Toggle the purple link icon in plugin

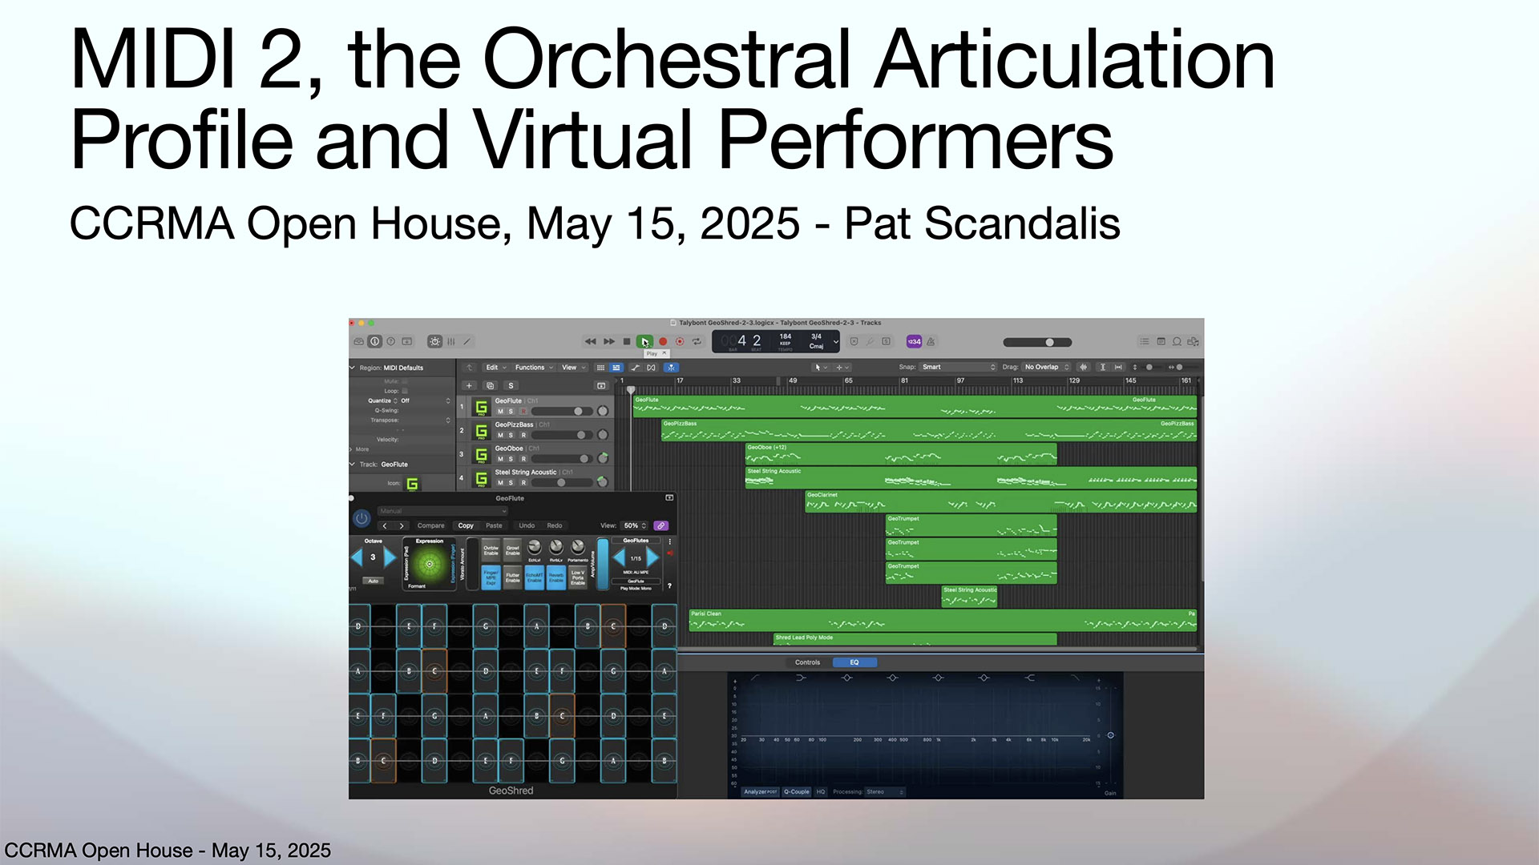[661, 526]
